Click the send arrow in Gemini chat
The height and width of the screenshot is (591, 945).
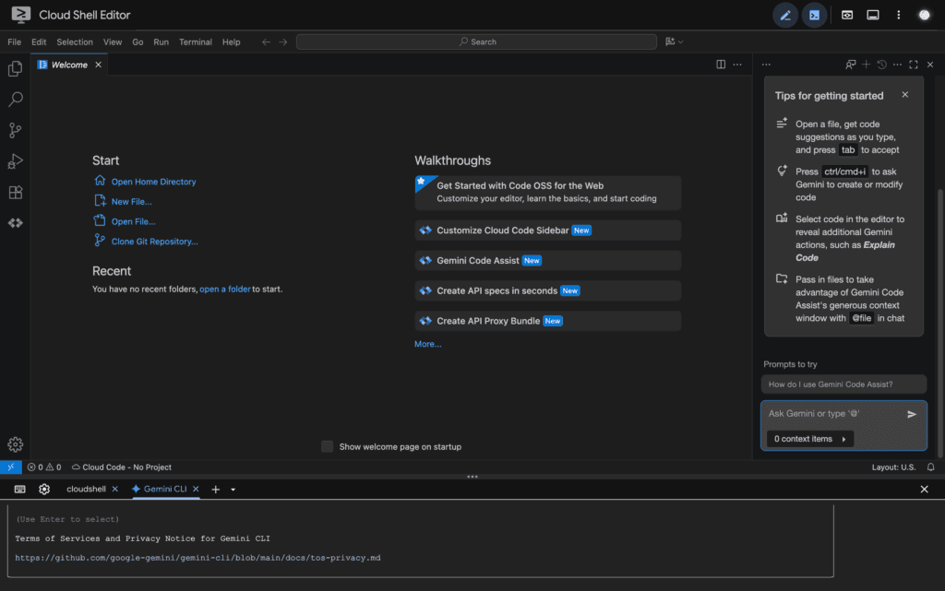coord(912,414)
